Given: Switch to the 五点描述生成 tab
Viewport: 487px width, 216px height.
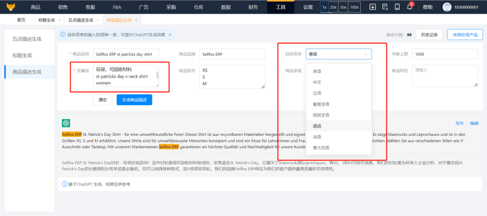Looking at the screenshot, I should (81, 20).
